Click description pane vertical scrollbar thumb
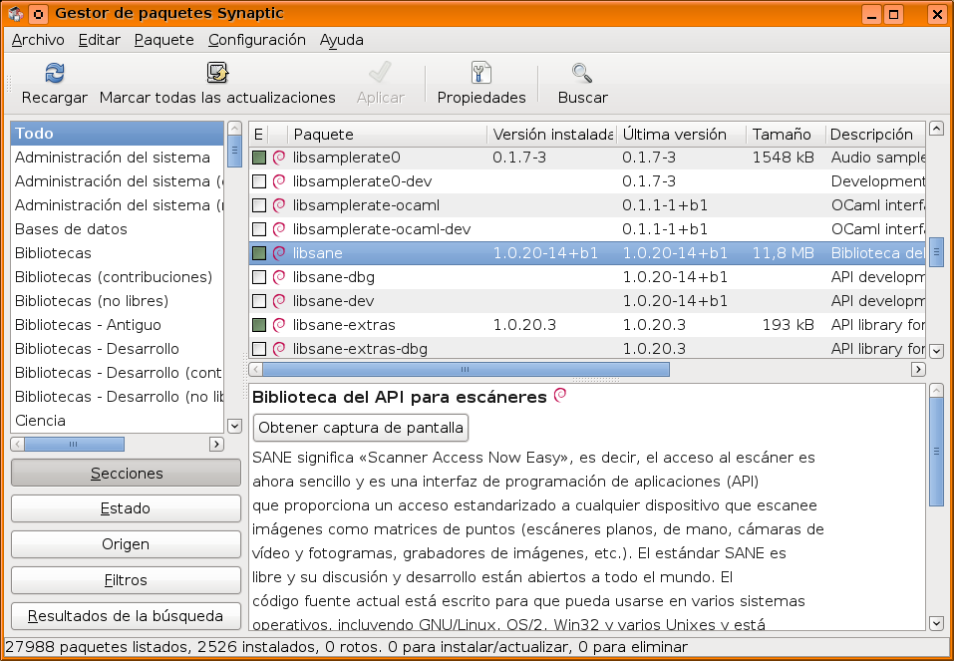Screen dimensions: 954x661 936,452
